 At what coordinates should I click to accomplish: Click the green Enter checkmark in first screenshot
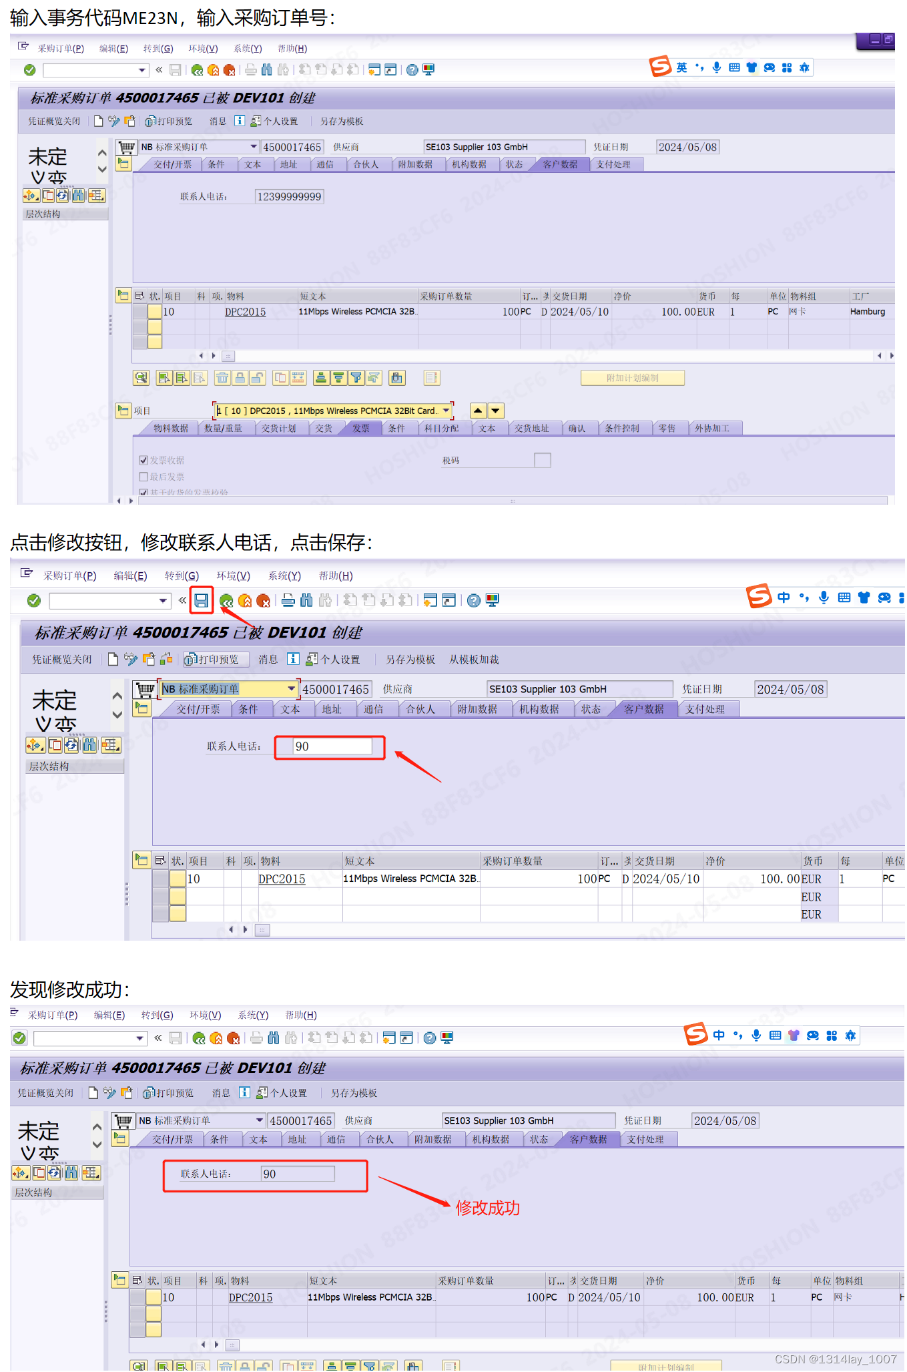tap(29, 70)
